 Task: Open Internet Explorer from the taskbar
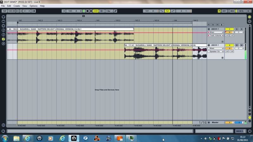pos(27,138)
